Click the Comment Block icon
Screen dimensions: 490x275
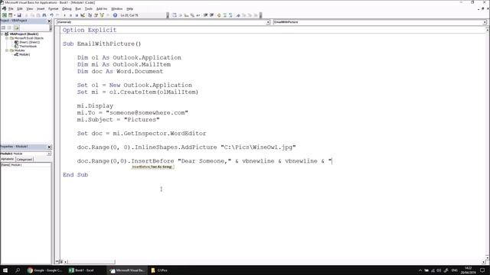pyautogui.click(x=224, y=15)
